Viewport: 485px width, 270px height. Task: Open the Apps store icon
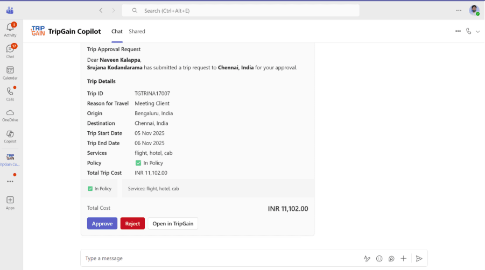(x=10, y=202)
